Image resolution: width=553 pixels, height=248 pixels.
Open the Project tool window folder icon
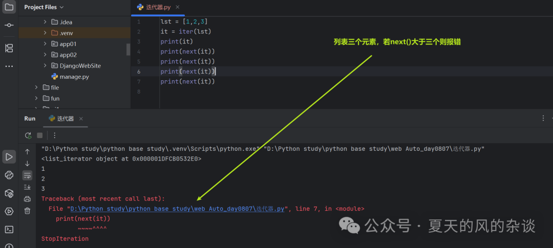point(9,7)
